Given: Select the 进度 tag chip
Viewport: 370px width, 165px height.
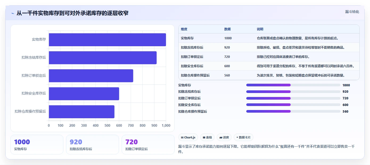Looking at the screenshot, I should click(224, 137).
